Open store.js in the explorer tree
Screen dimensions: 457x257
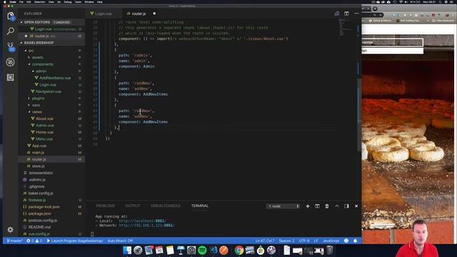38,166
